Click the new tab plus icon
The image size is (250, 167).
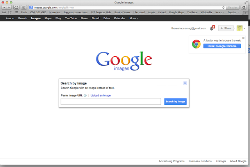(x=246, y=13)
